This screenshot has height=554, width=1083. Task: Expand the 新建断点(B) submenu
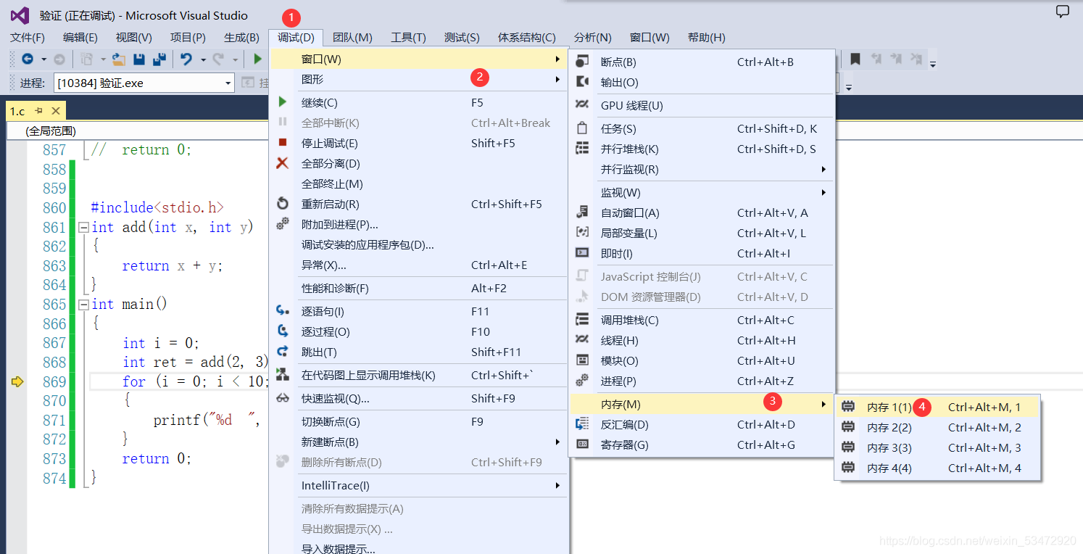tap(418, 442)
